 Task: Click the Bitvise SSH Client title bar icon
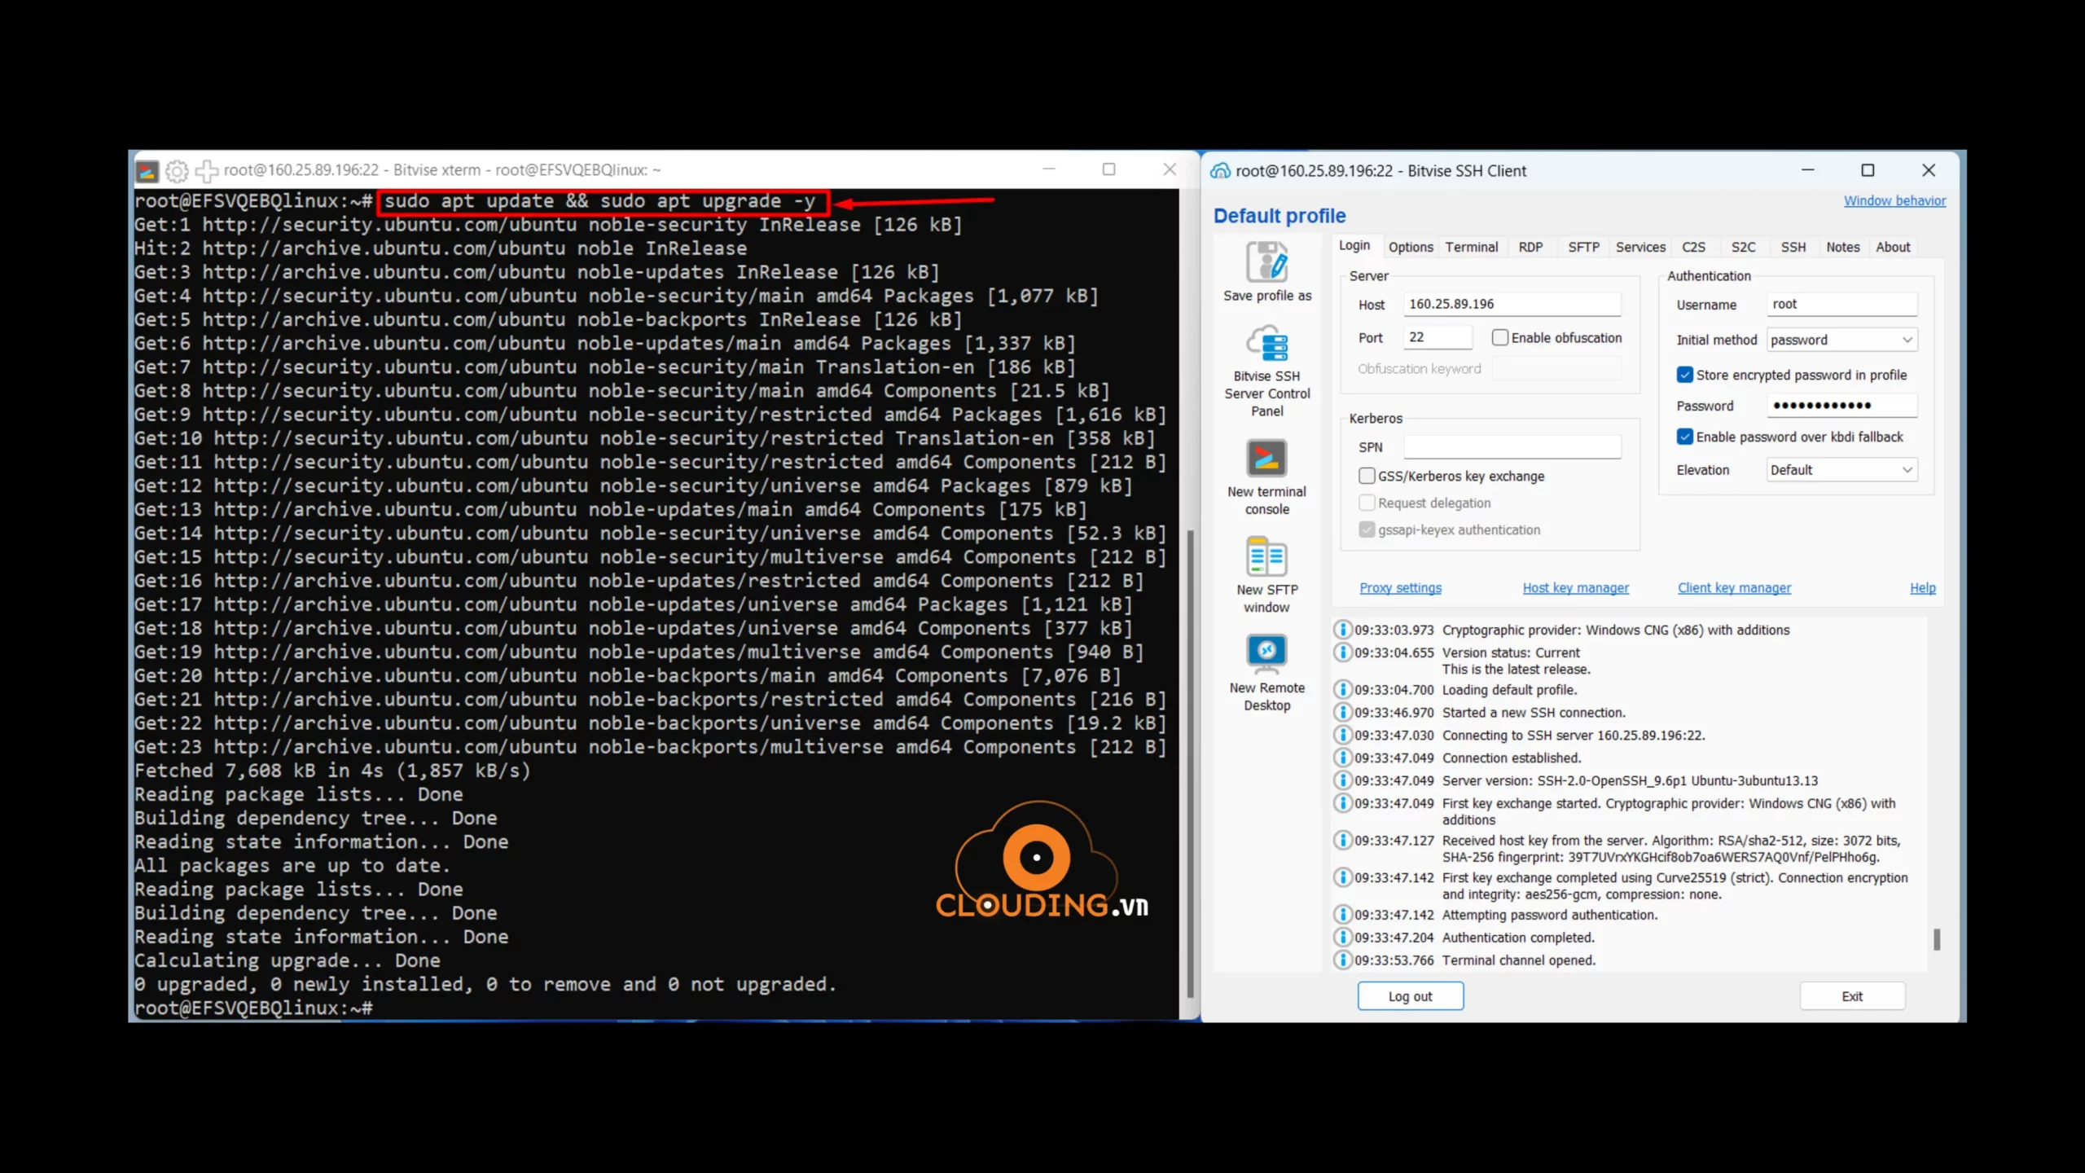pyautogui.click(x=1220, y=171)
